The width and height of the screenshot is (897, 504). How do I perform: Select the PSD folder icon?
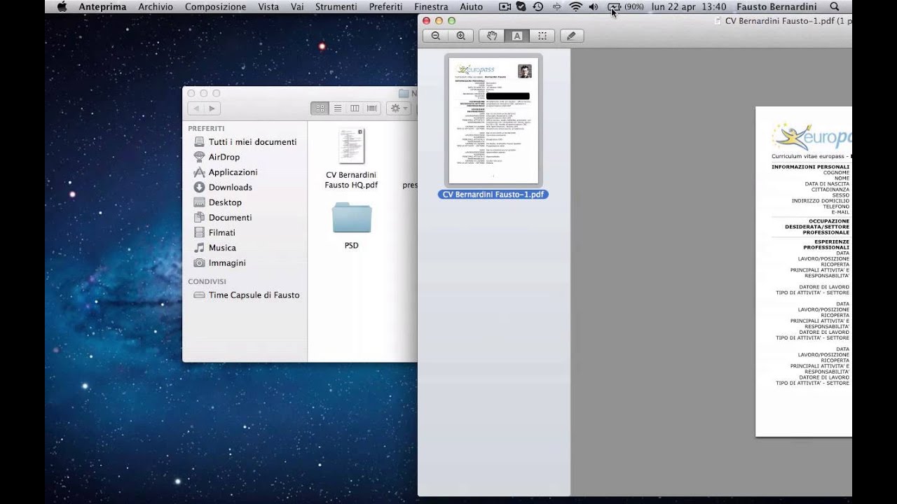[x=351, y=218]
